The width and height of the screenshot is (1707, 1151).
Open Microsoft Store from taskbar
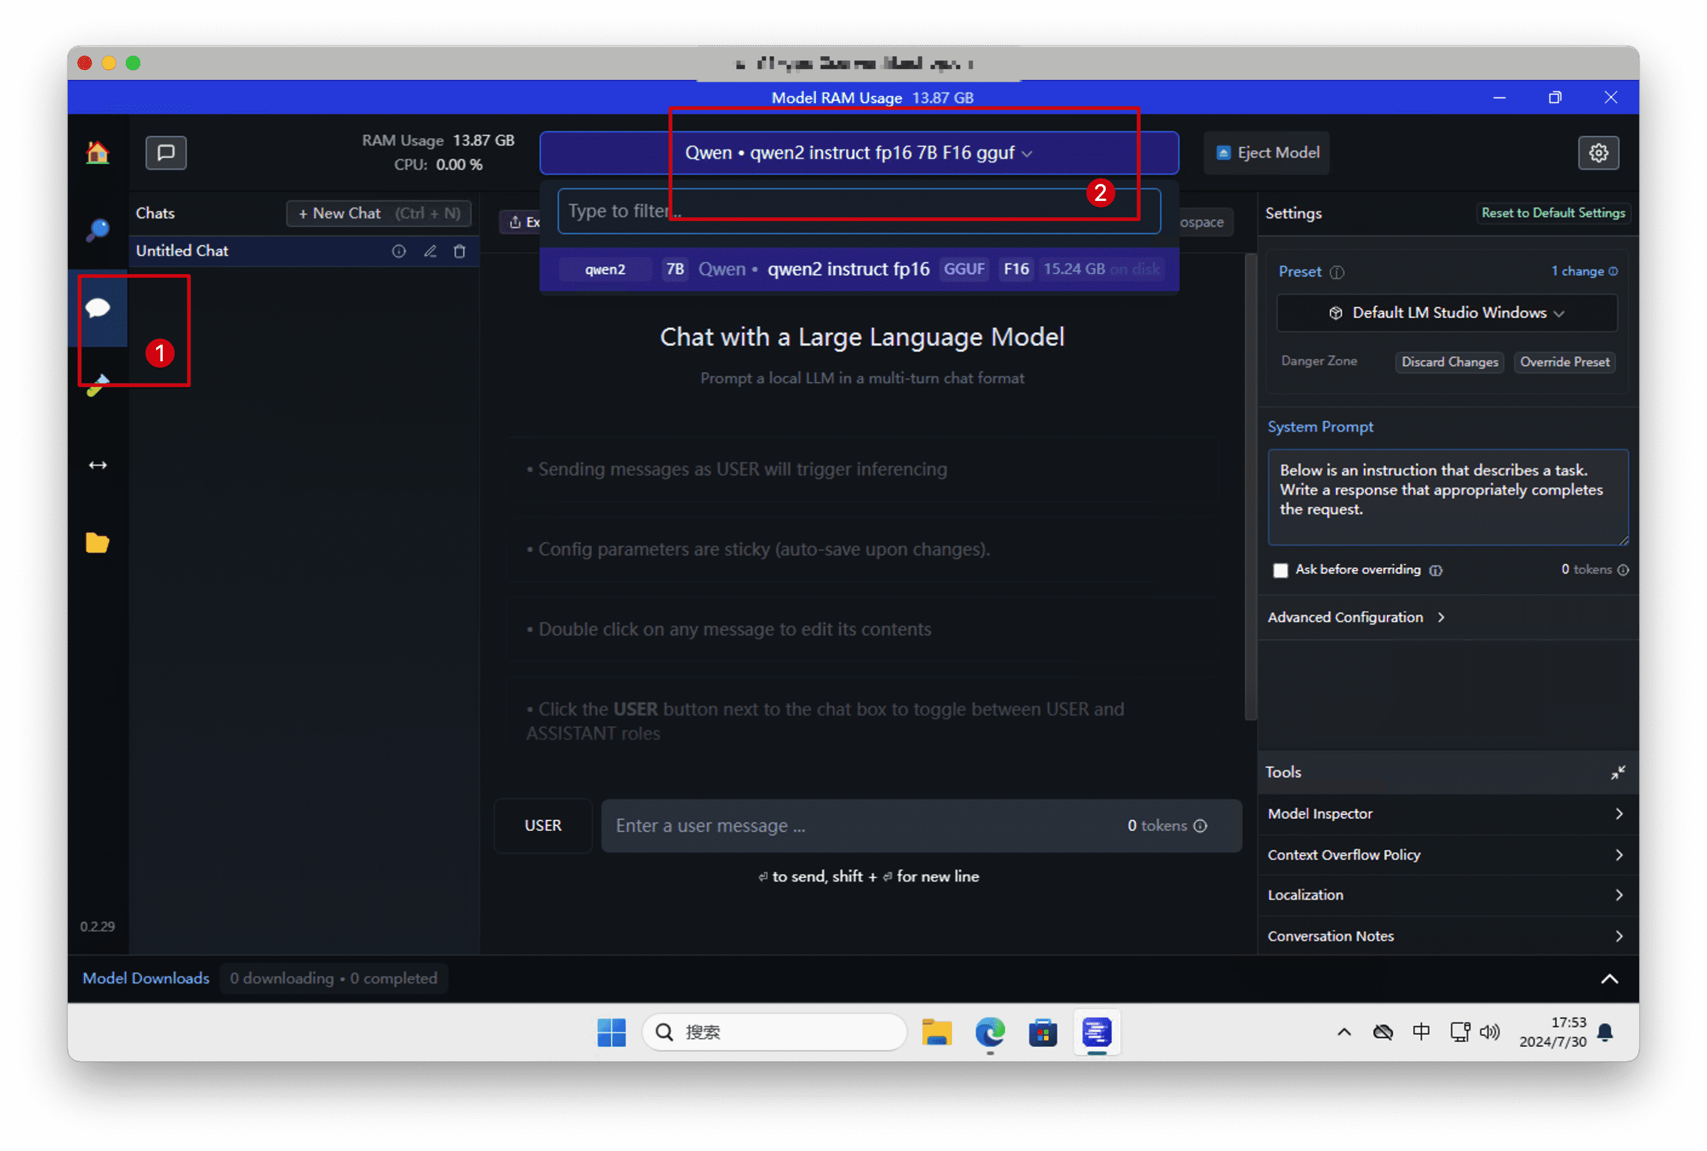(x=1042, y=1032)
